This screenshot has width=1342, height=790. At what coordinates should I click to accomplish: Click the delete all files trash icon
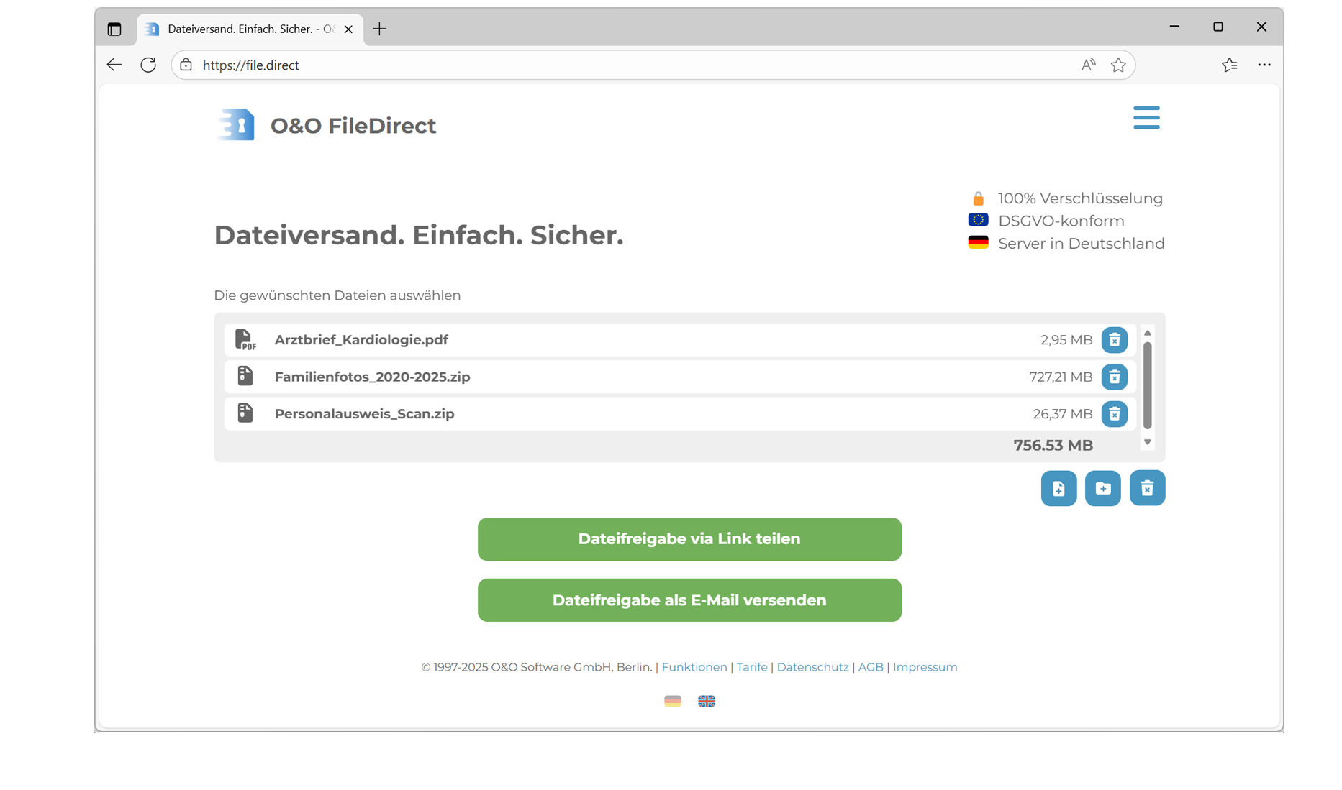1147,488
